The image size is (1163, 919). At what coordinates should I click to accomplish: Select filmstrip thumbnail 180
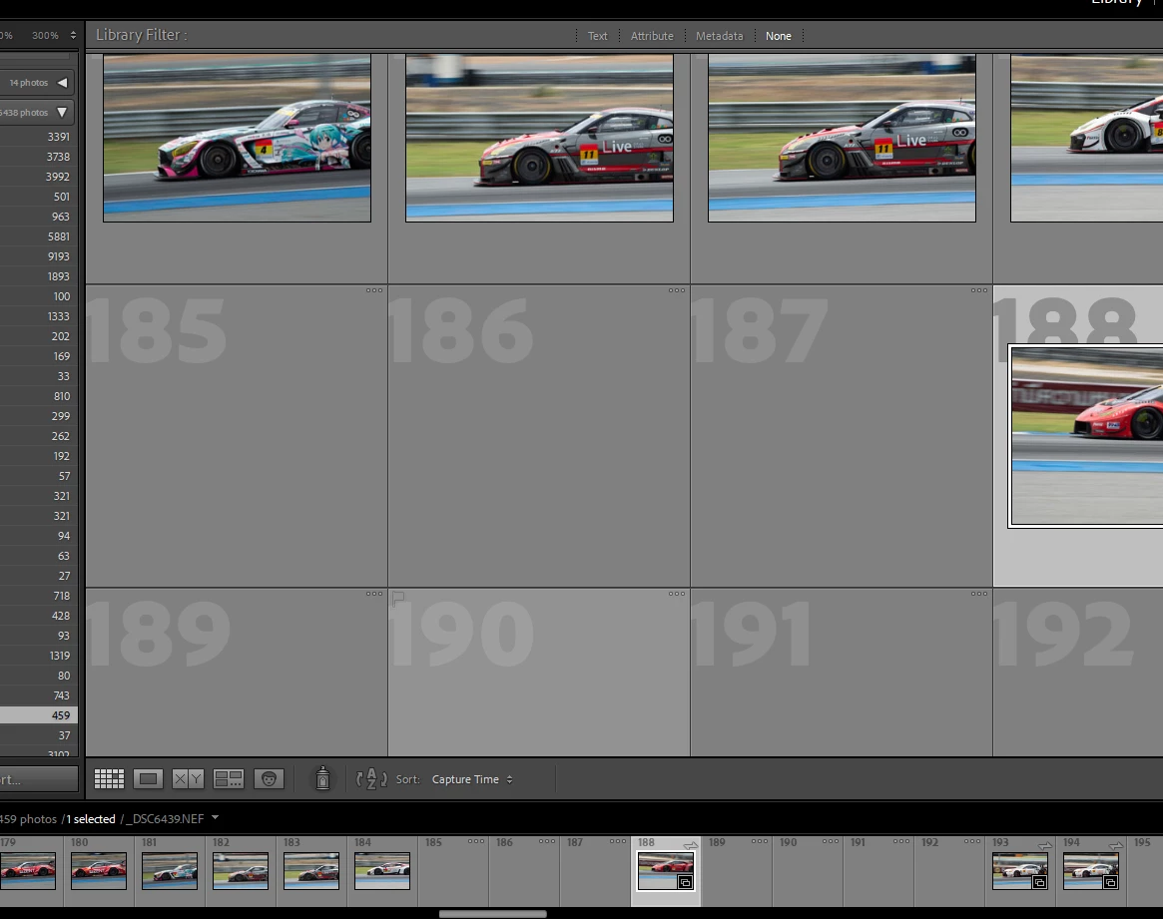point(99,871)
